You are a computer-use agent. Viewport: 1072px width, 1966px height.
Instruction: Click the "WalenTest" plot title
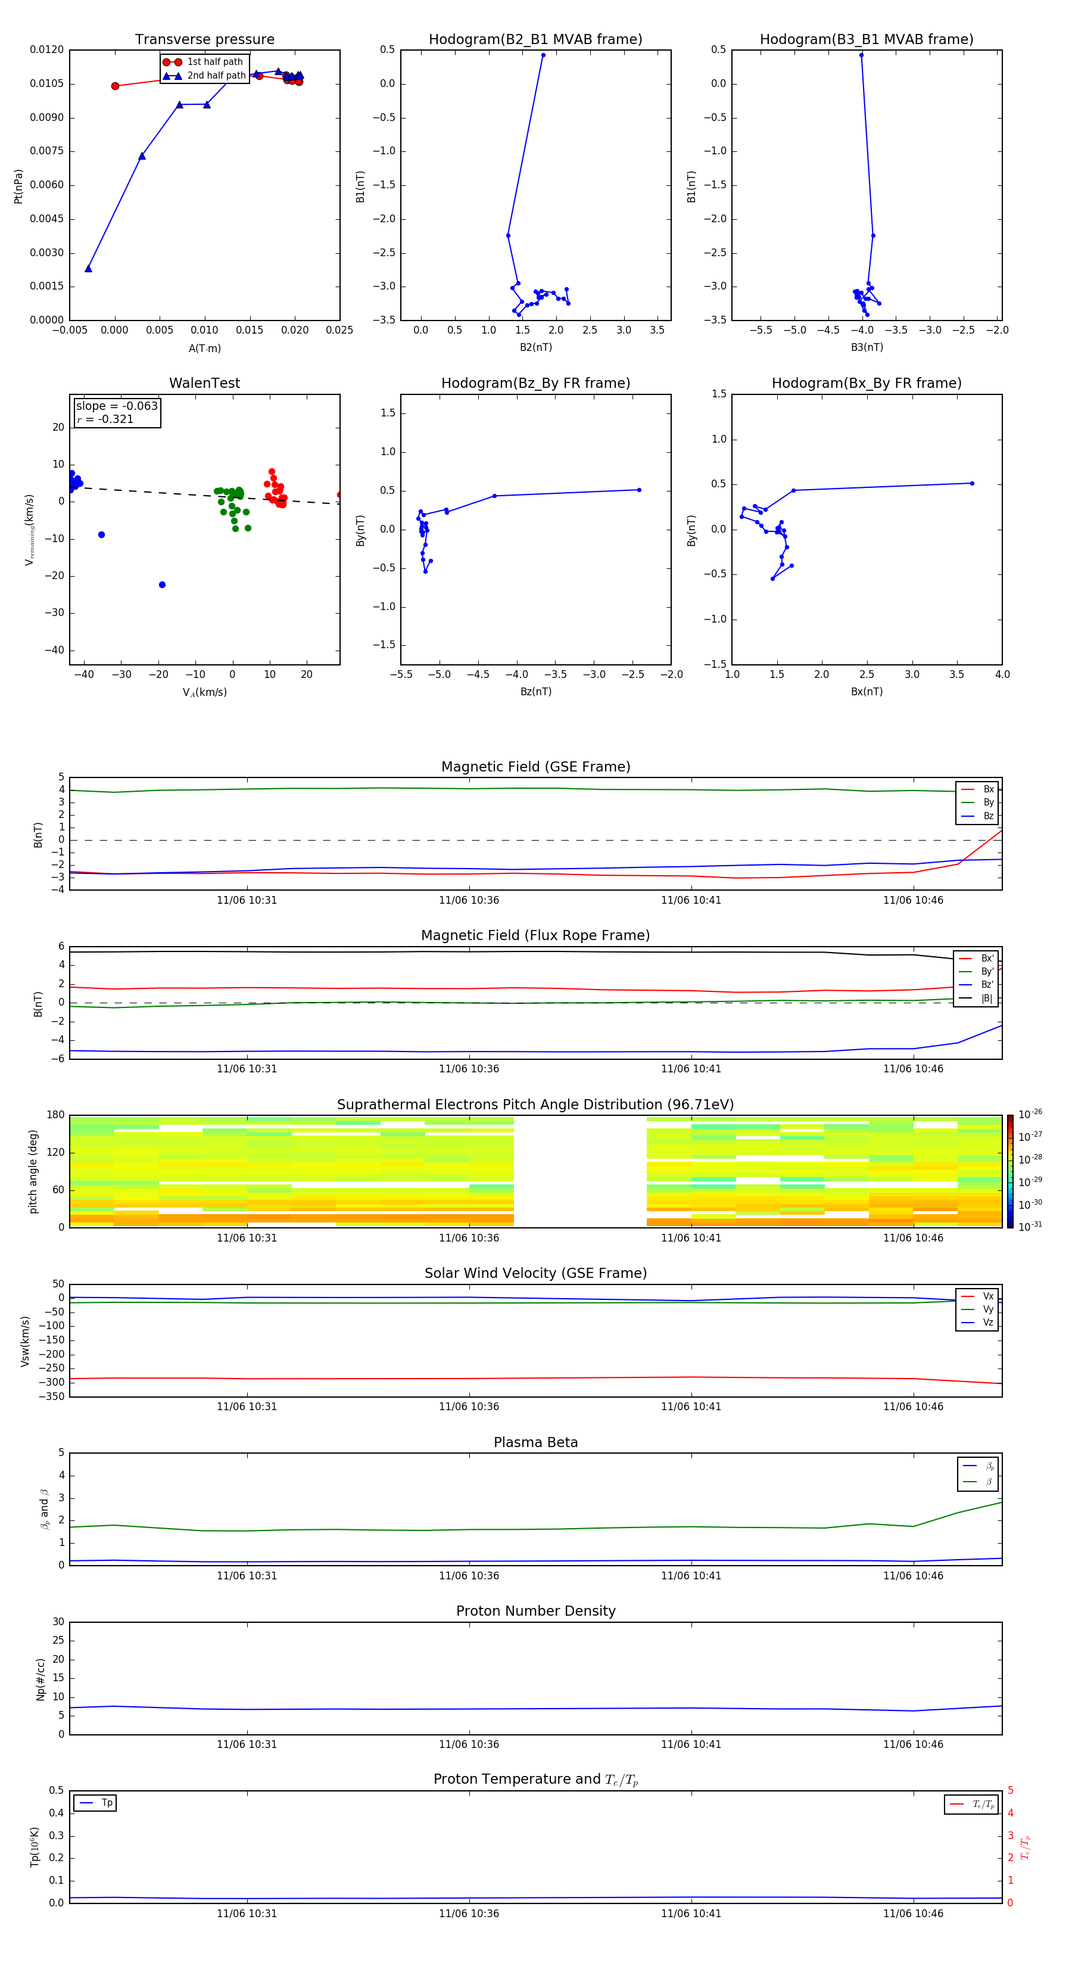click(x=204, y=383)
